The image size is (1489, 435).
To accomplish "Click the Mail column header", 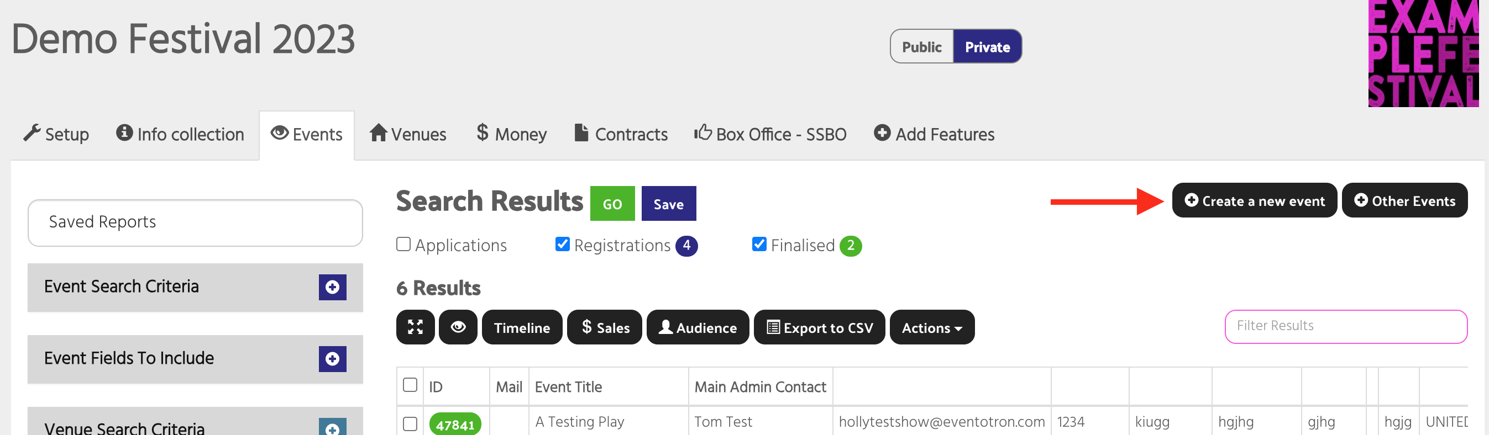I will coord(508,387).
